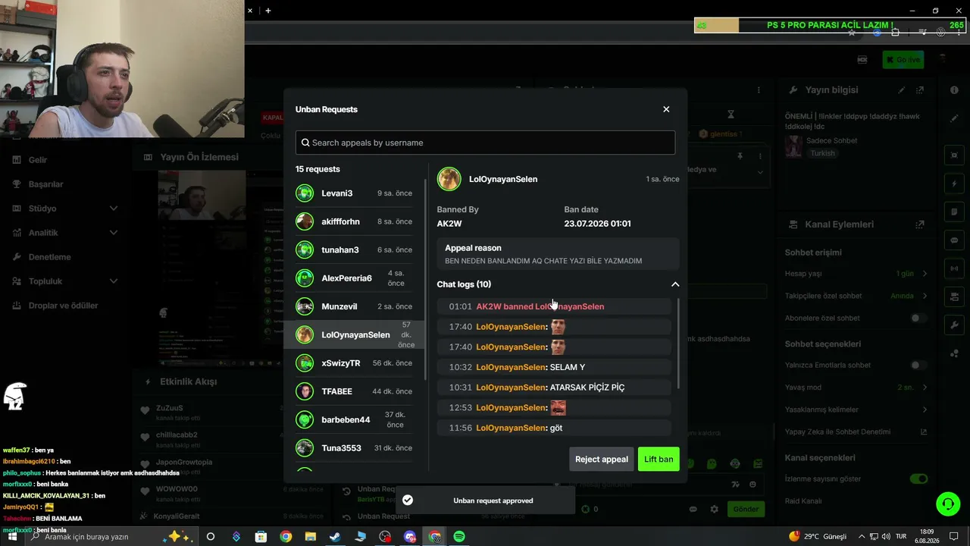Click the pencil icon in right rail

tap(954, 118)
